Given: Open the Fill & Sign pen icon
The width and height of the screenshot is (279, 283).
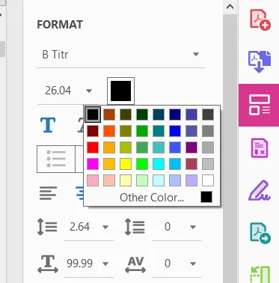Looking at the screenshot, I should [x=260, y=191].
